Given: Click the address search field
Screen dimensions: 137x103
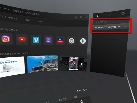Looking at the screenshot, I should (20, 12).
